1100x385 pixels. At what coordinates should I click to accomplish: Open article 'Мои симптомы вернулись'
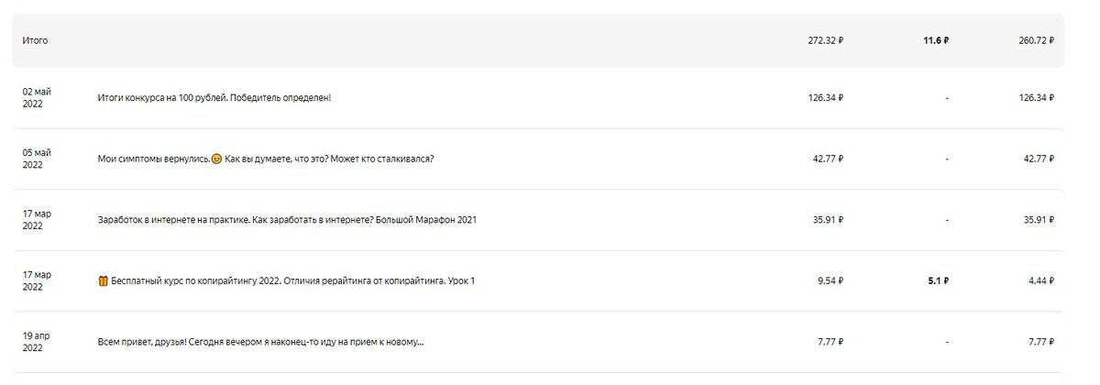point(266,159)
